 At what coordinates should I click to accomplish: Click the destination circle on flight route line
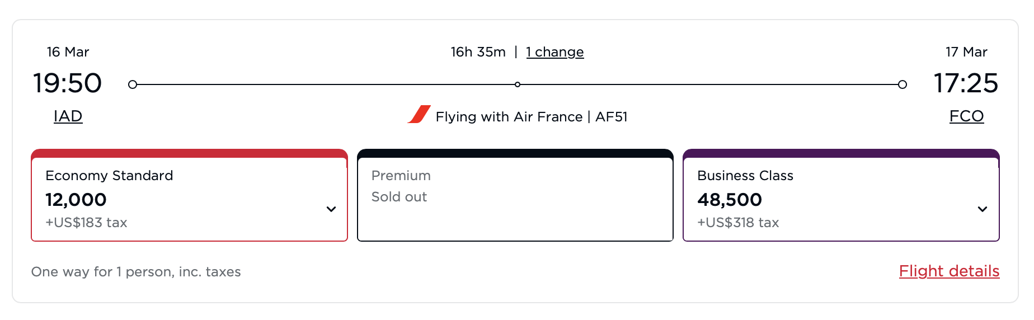(903, 84)
